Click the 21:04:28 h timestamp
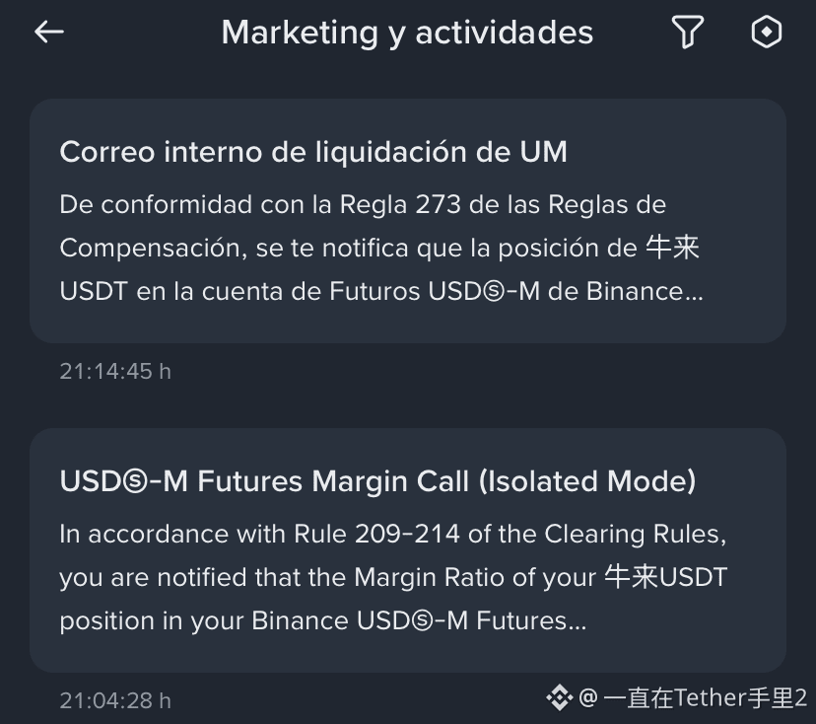 115,700
